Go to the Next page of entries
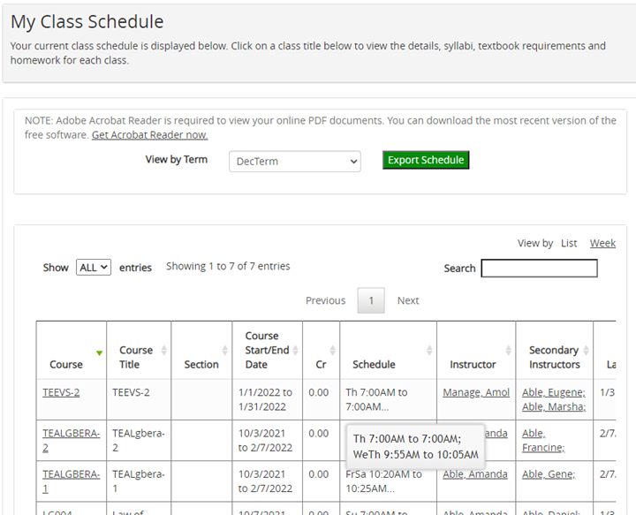Viewport: 636px width, 515px height. [x=408, y=300]
